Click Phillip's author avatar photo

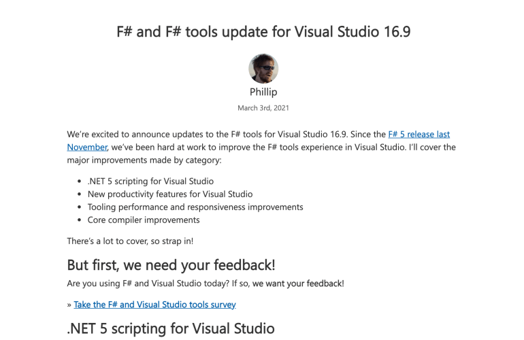pyautogui.click(x=263, y=69)
